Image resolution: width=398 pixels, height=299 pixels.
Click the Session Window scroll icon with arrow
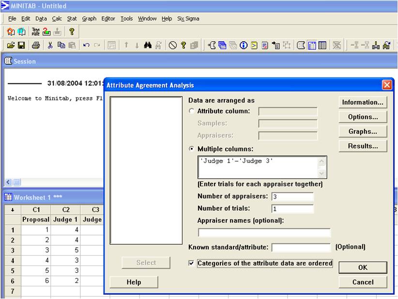[212, 46]
